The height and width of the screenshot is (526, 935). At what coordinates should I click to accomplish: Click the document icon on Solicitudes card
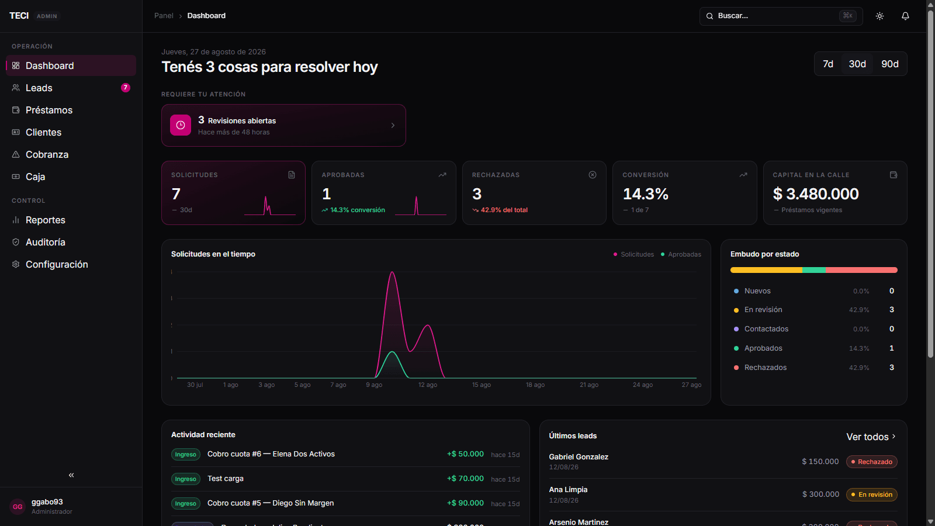(x=292, y=175)
